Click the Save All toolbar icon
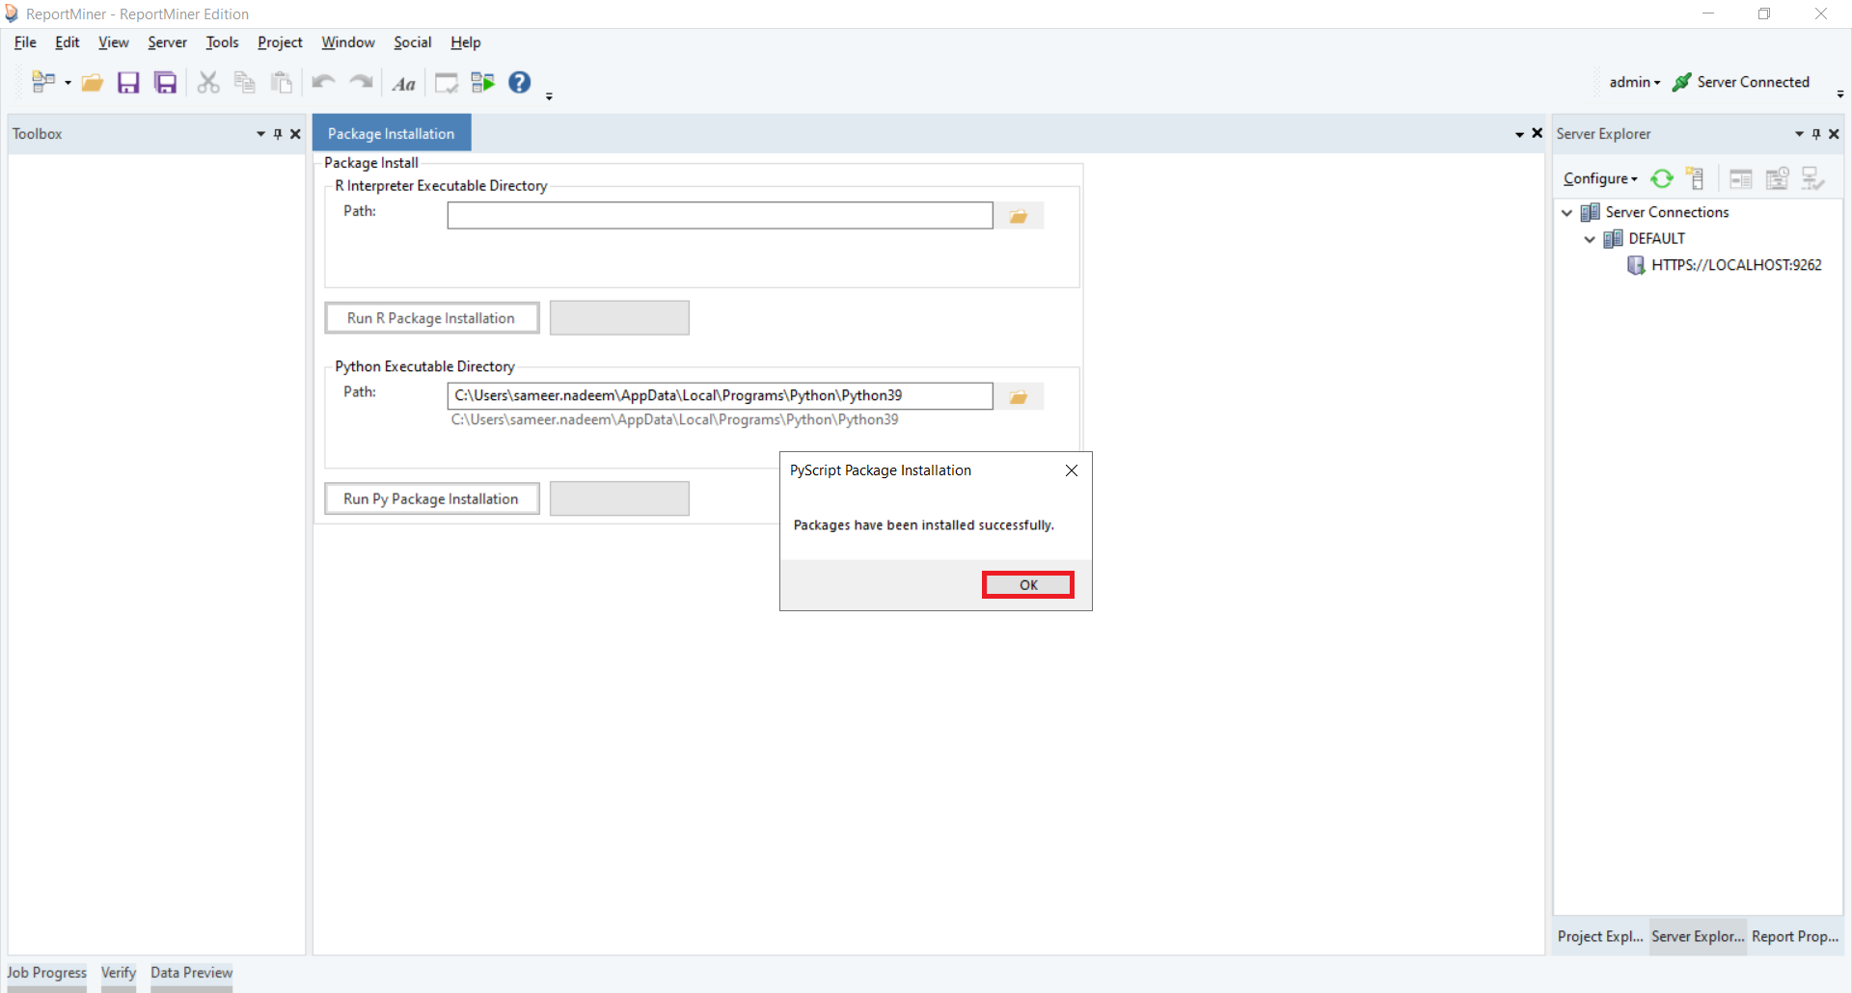This screenshot has width=1852, height=993. pos(166,83)
